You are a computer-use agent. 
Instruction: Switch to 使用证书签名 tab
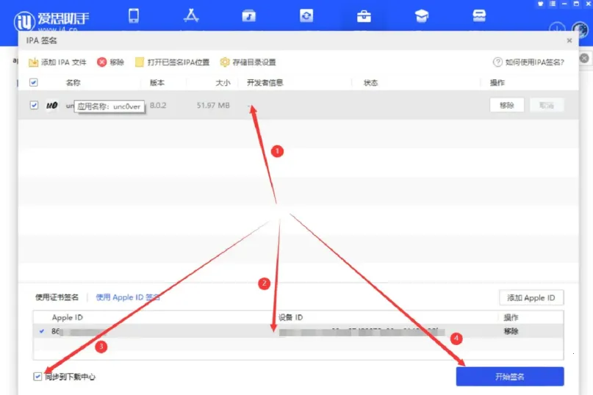pos(57,297)
